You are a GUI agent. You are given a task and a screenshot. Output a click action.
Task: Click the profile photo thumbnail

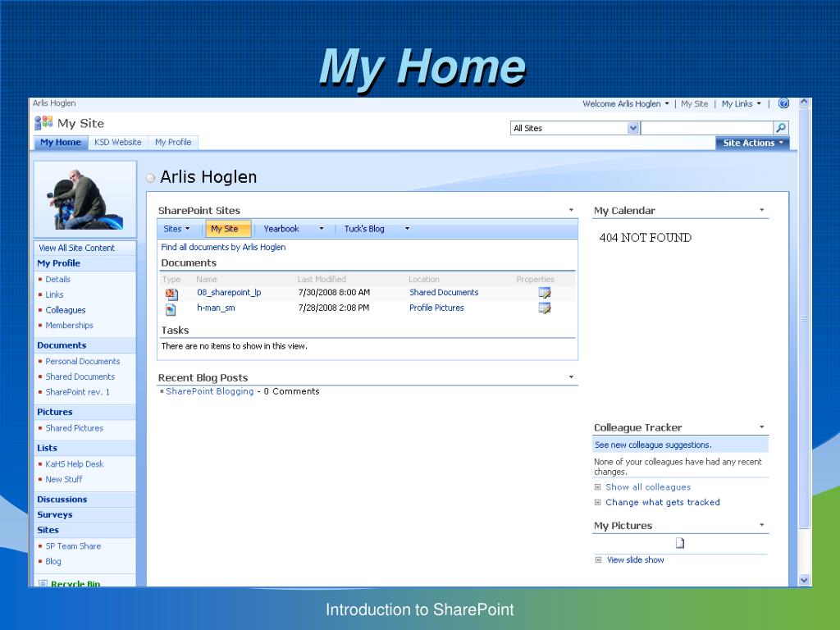point(85,199)
